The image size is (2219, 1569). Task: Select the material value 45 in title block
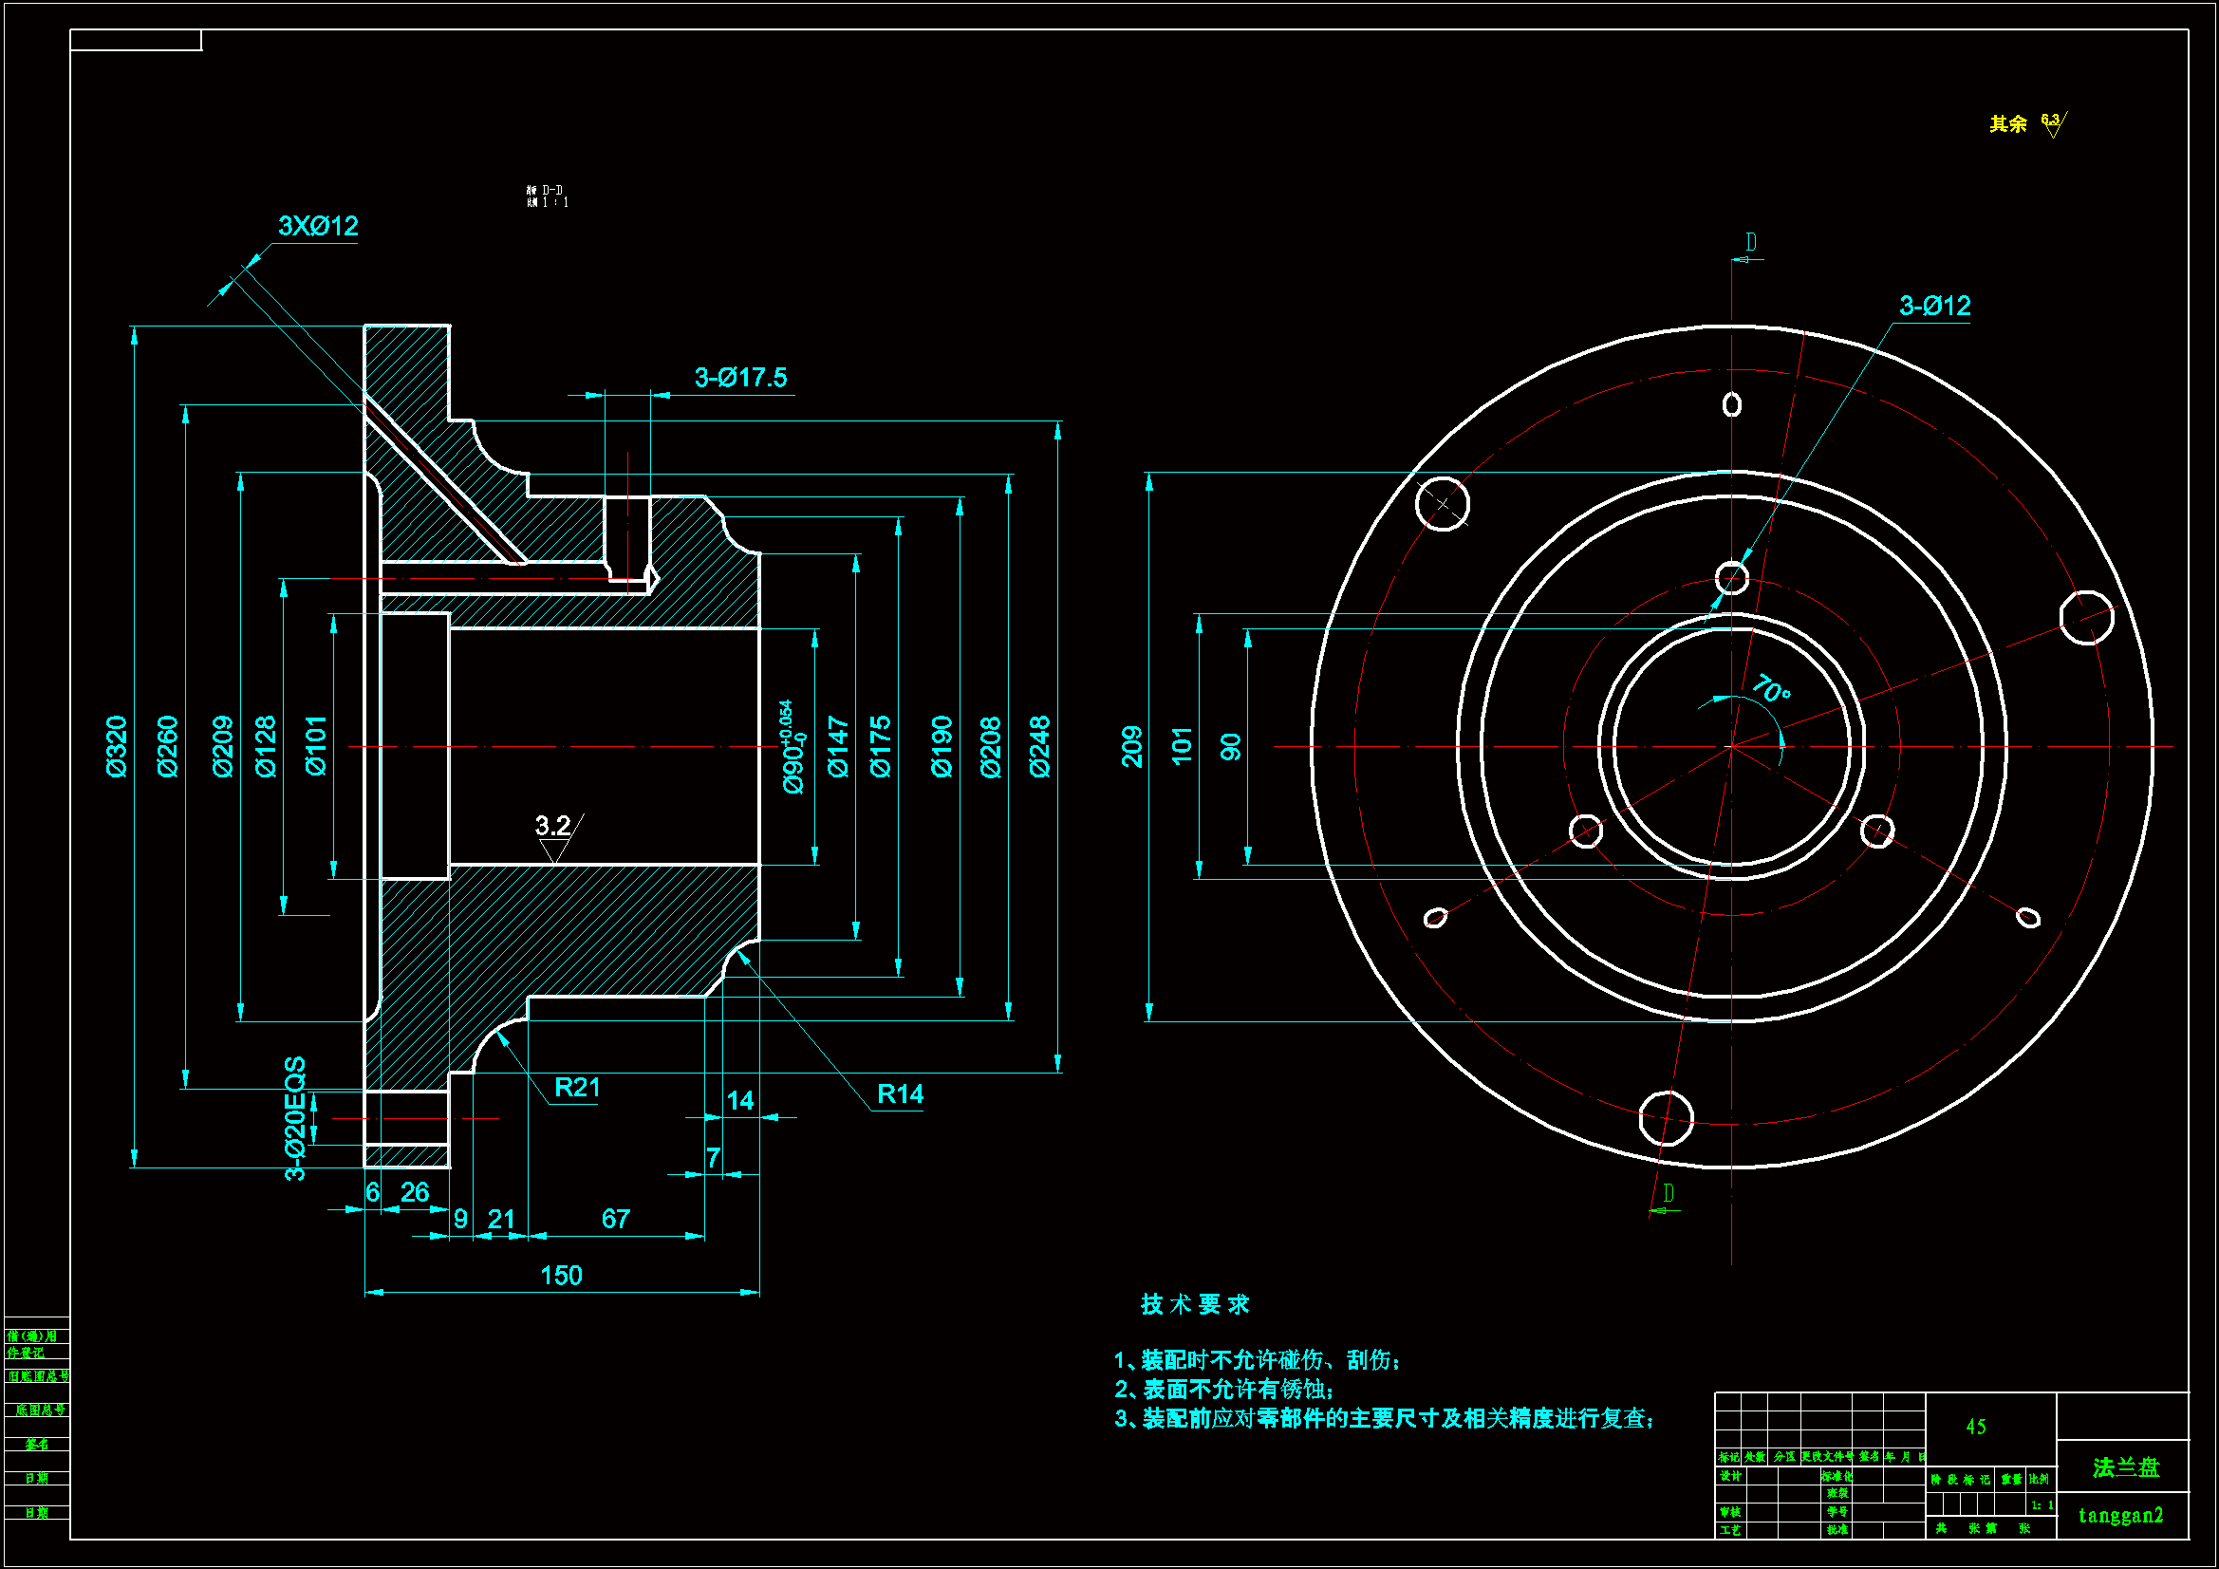tap(1975, 1427)
